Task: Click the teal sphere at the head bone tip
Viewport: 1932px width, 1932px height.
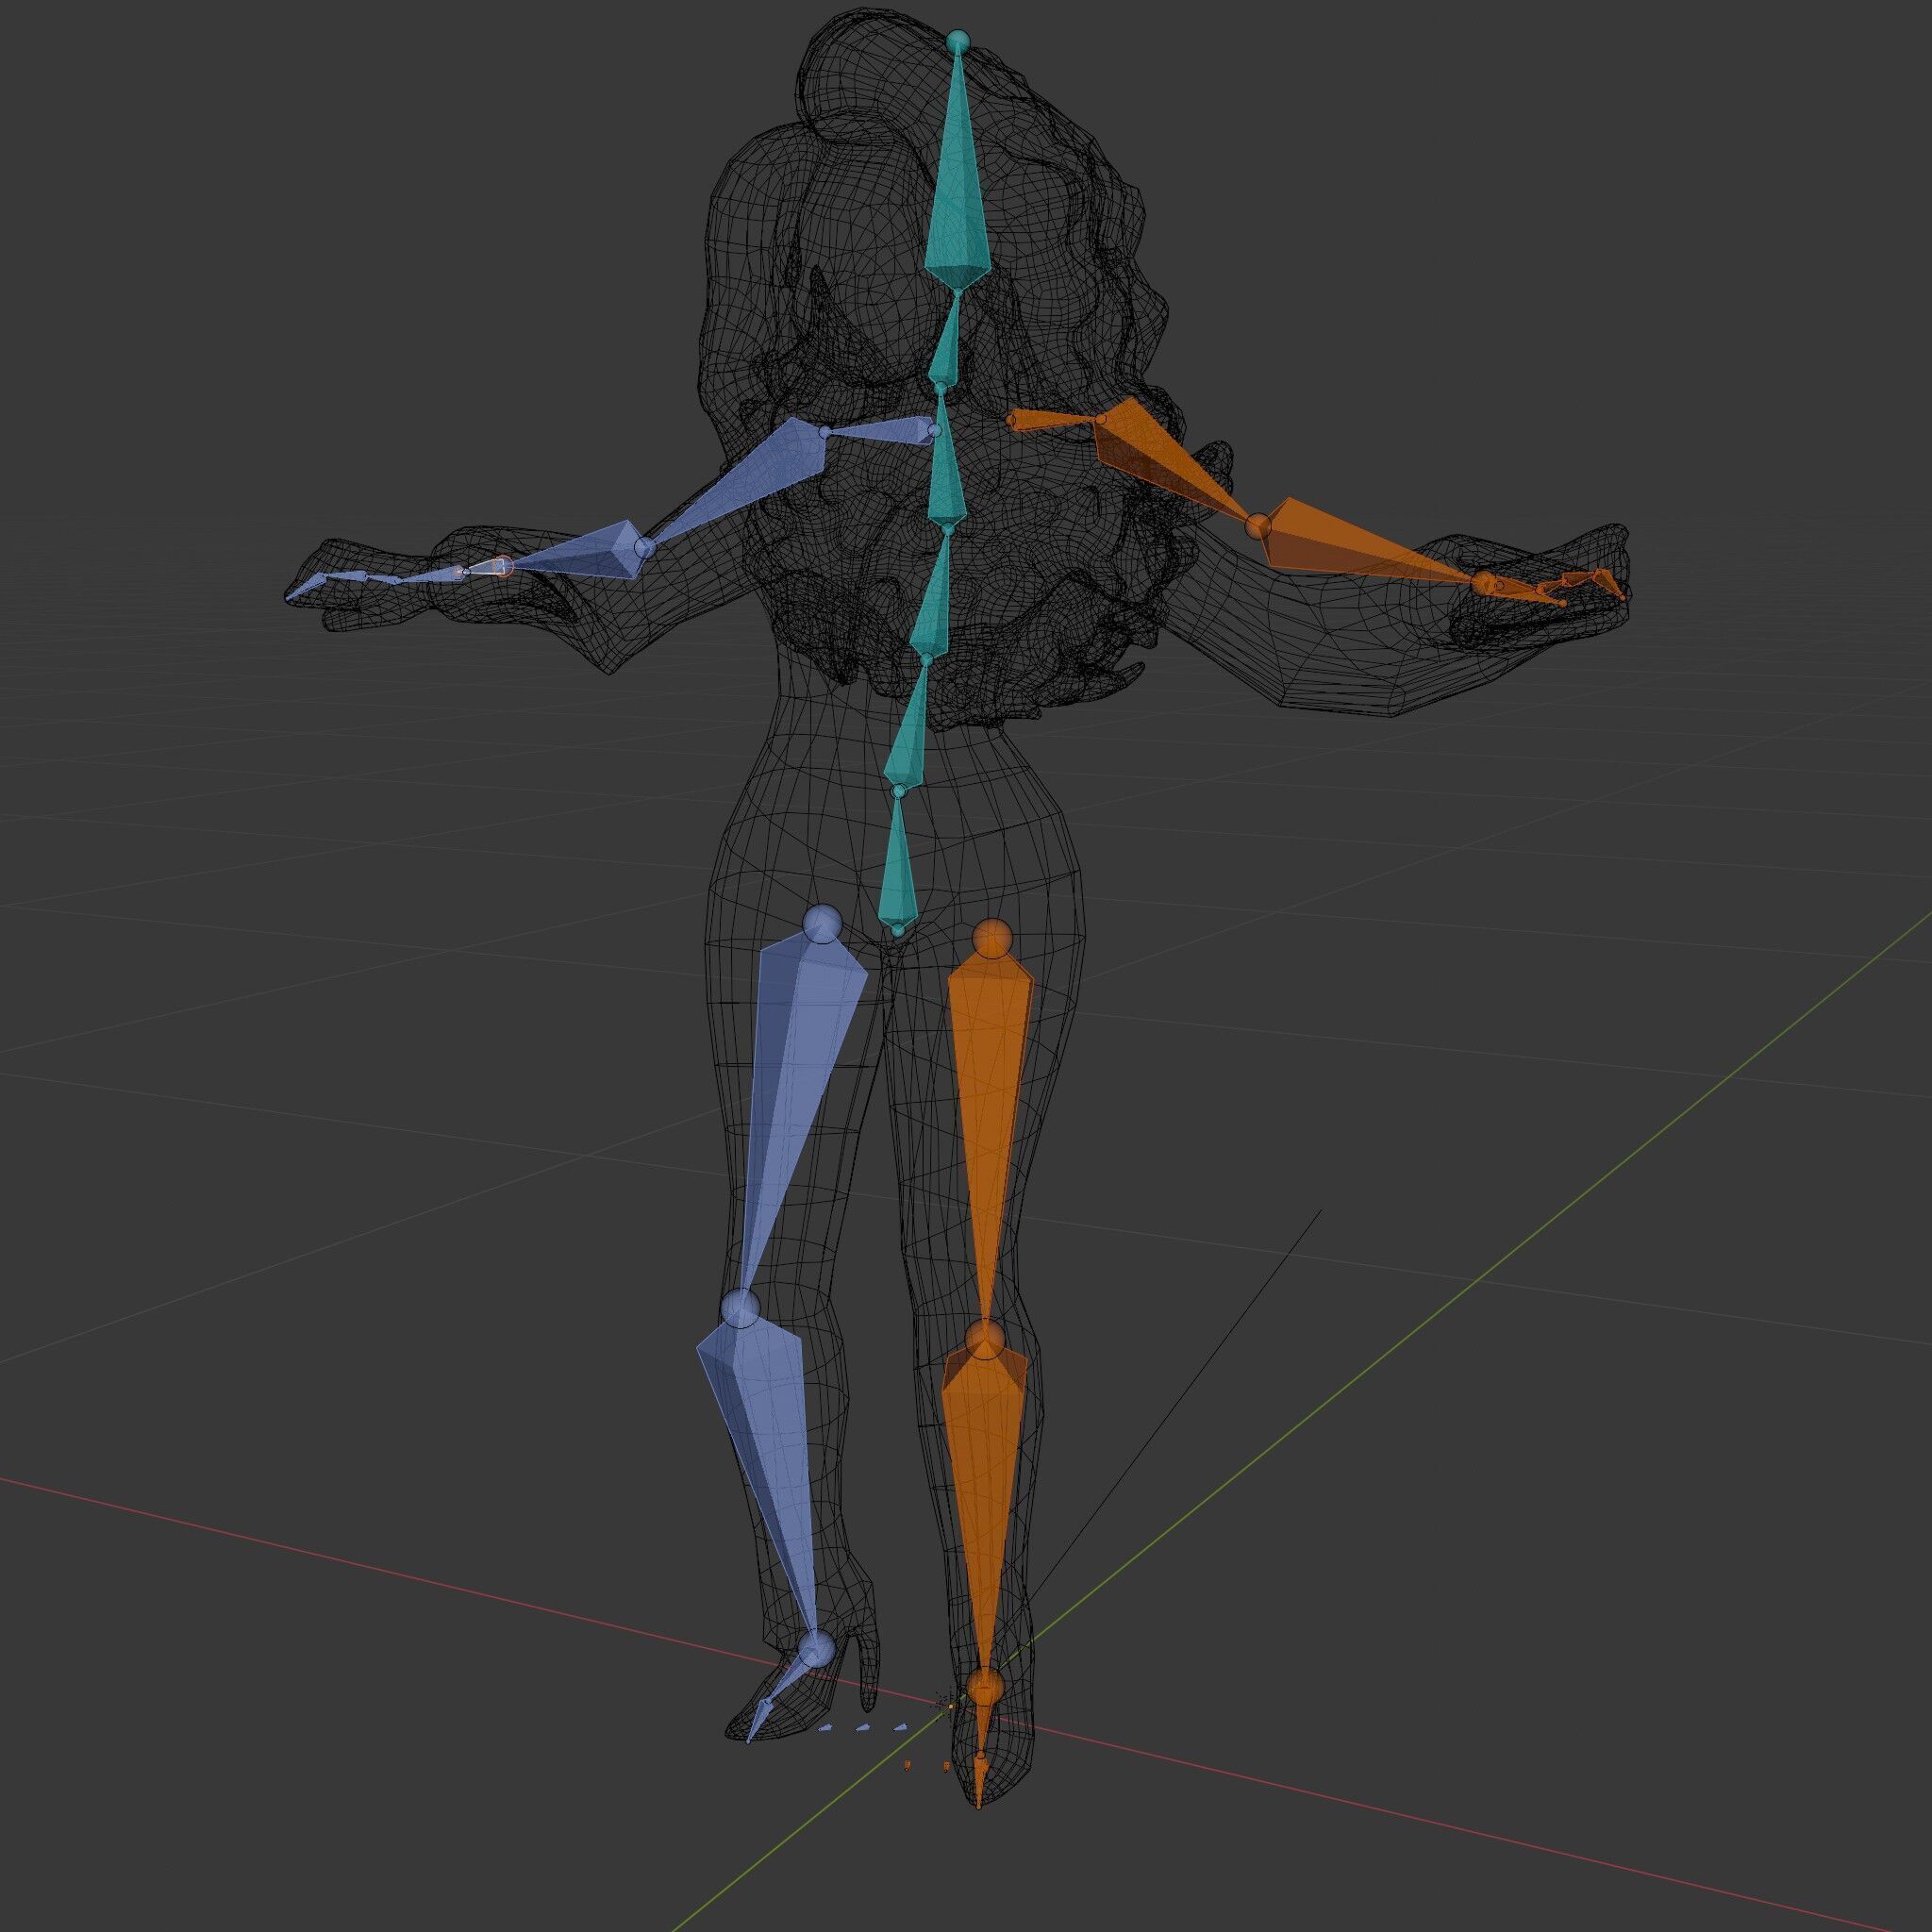Action: (x=958, y=41)
